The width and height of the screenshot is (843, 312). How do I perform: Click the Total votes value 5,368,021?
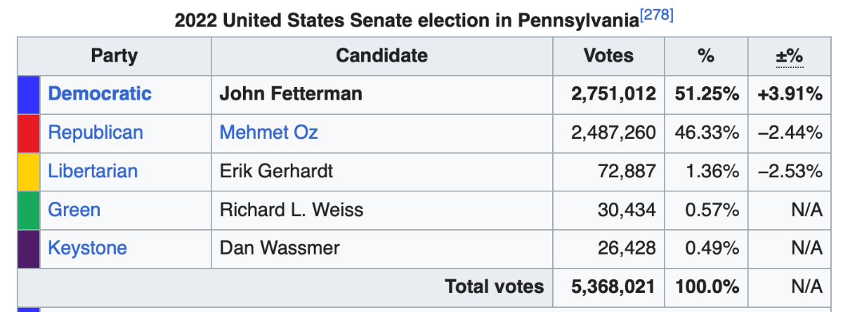pos(608,287)
